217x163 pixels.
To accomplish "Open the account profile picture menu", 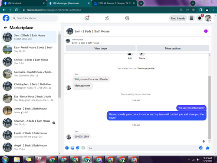I will coord(208,18).
